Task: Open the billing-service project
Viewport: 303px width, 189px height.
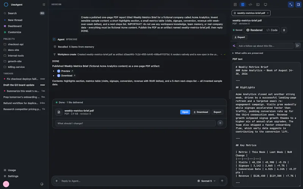Action: (x=24, y=67)
